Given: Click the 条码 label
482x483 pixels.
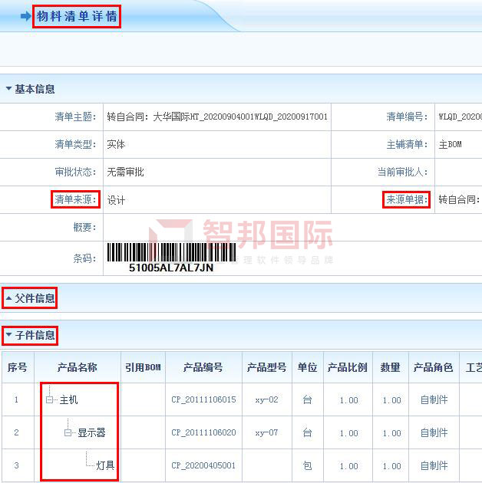Looking at the screenshot, I should pyautogui.click(x=84, y=258).
